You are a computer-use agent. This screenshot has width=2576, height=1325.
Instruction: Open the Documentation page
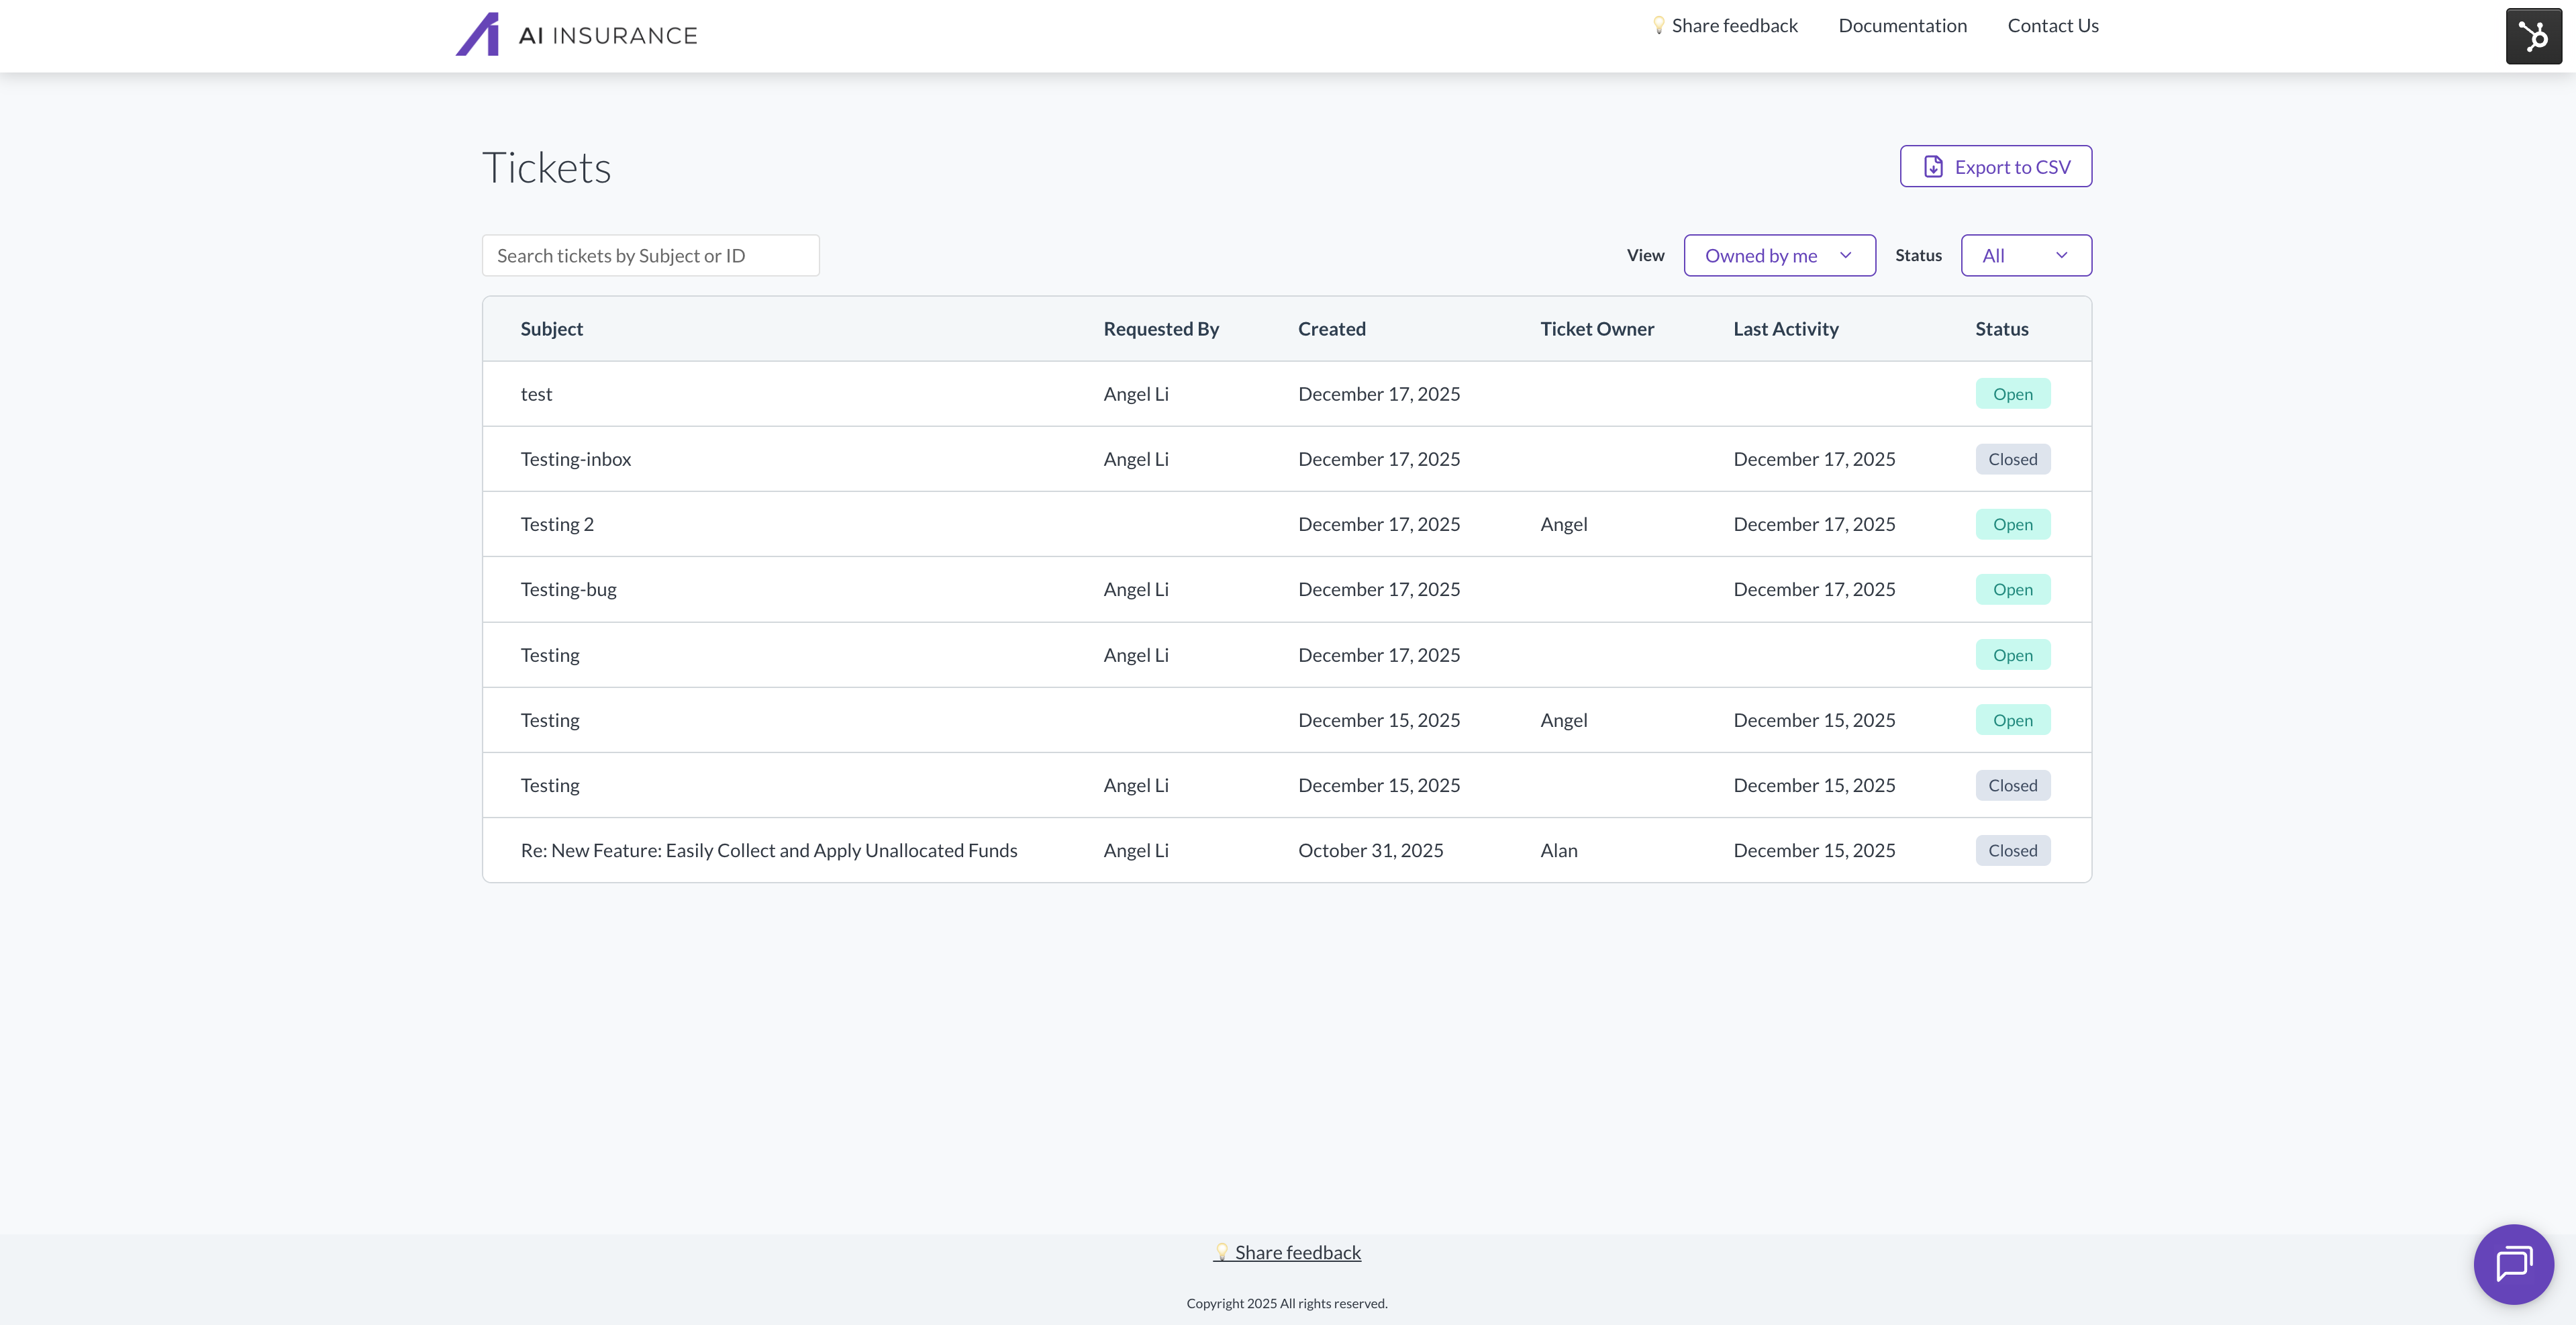1902,25
